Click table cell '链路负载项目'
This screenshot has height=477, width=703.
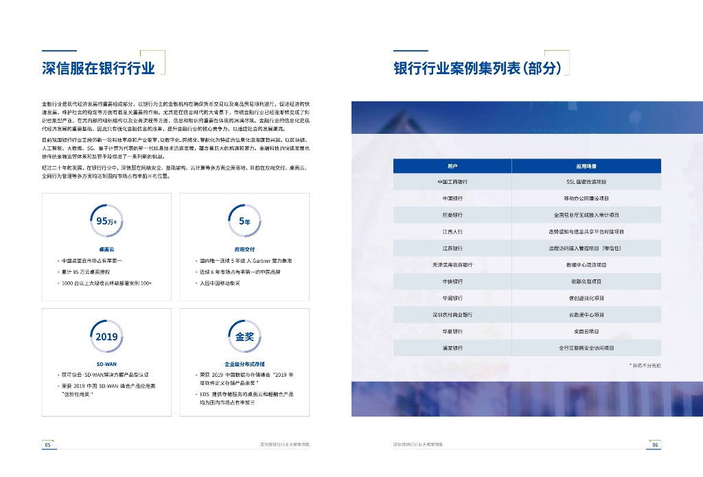586,281
